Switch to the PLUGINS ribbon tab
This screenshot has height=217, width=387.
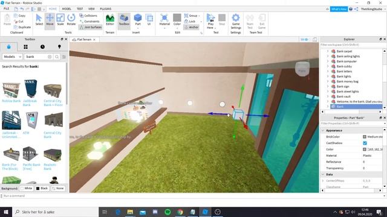click(106, 9)
